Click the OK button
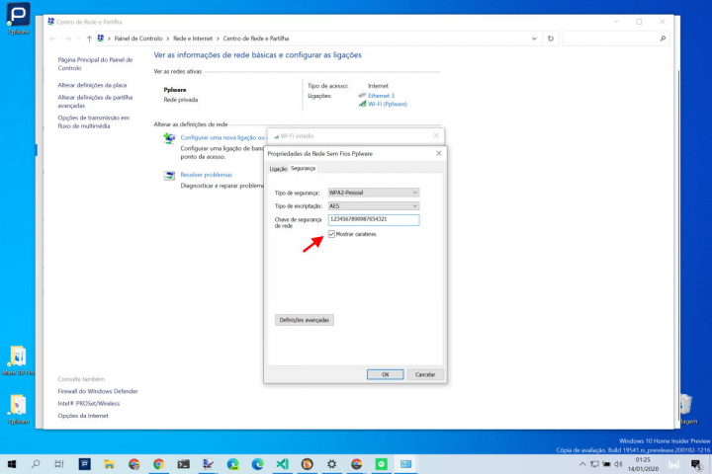Viewport: 712px width, 474px height. [x=385, y=374]
